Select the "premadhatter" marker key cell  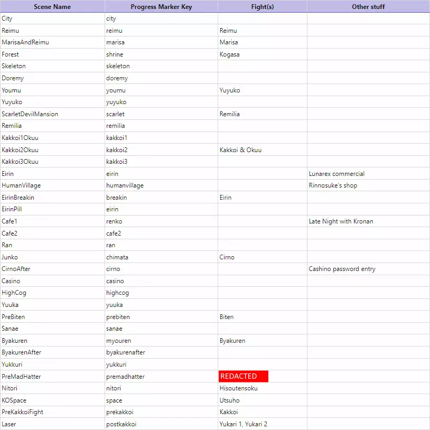pos(125,377)
